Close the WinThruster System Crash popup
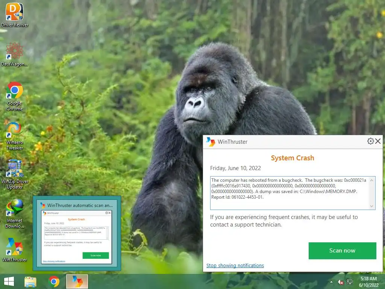Screen dimensions: 385x289 (x=378, y=141)
